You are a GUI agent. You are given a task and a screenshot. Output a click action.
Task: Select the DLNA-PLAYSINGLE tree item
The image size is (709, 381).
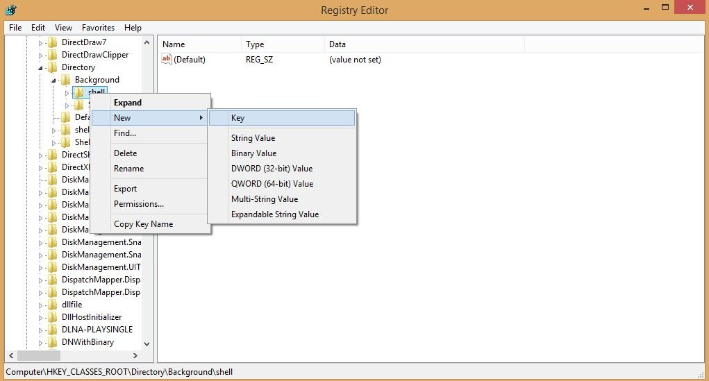pos(97,330)
